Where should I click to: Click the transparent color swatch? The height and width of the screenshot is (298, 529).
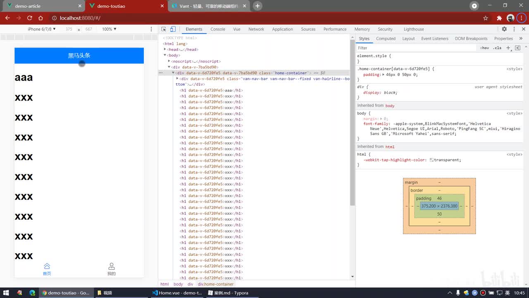click(x=431, y=160)
